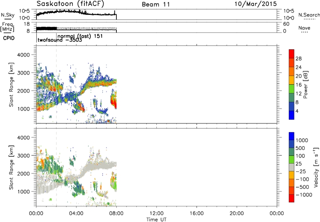The width and height of the screenshot is (320, 222).
Task: Click the 'normal (fast) 151' CPID annotation
Action: 80,36
